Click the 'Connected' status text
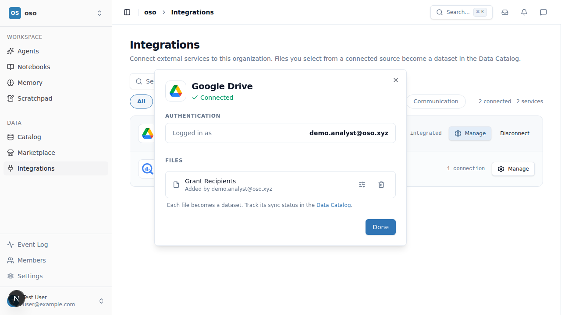Viewport: 561px width, 315px height. point(217,98)
